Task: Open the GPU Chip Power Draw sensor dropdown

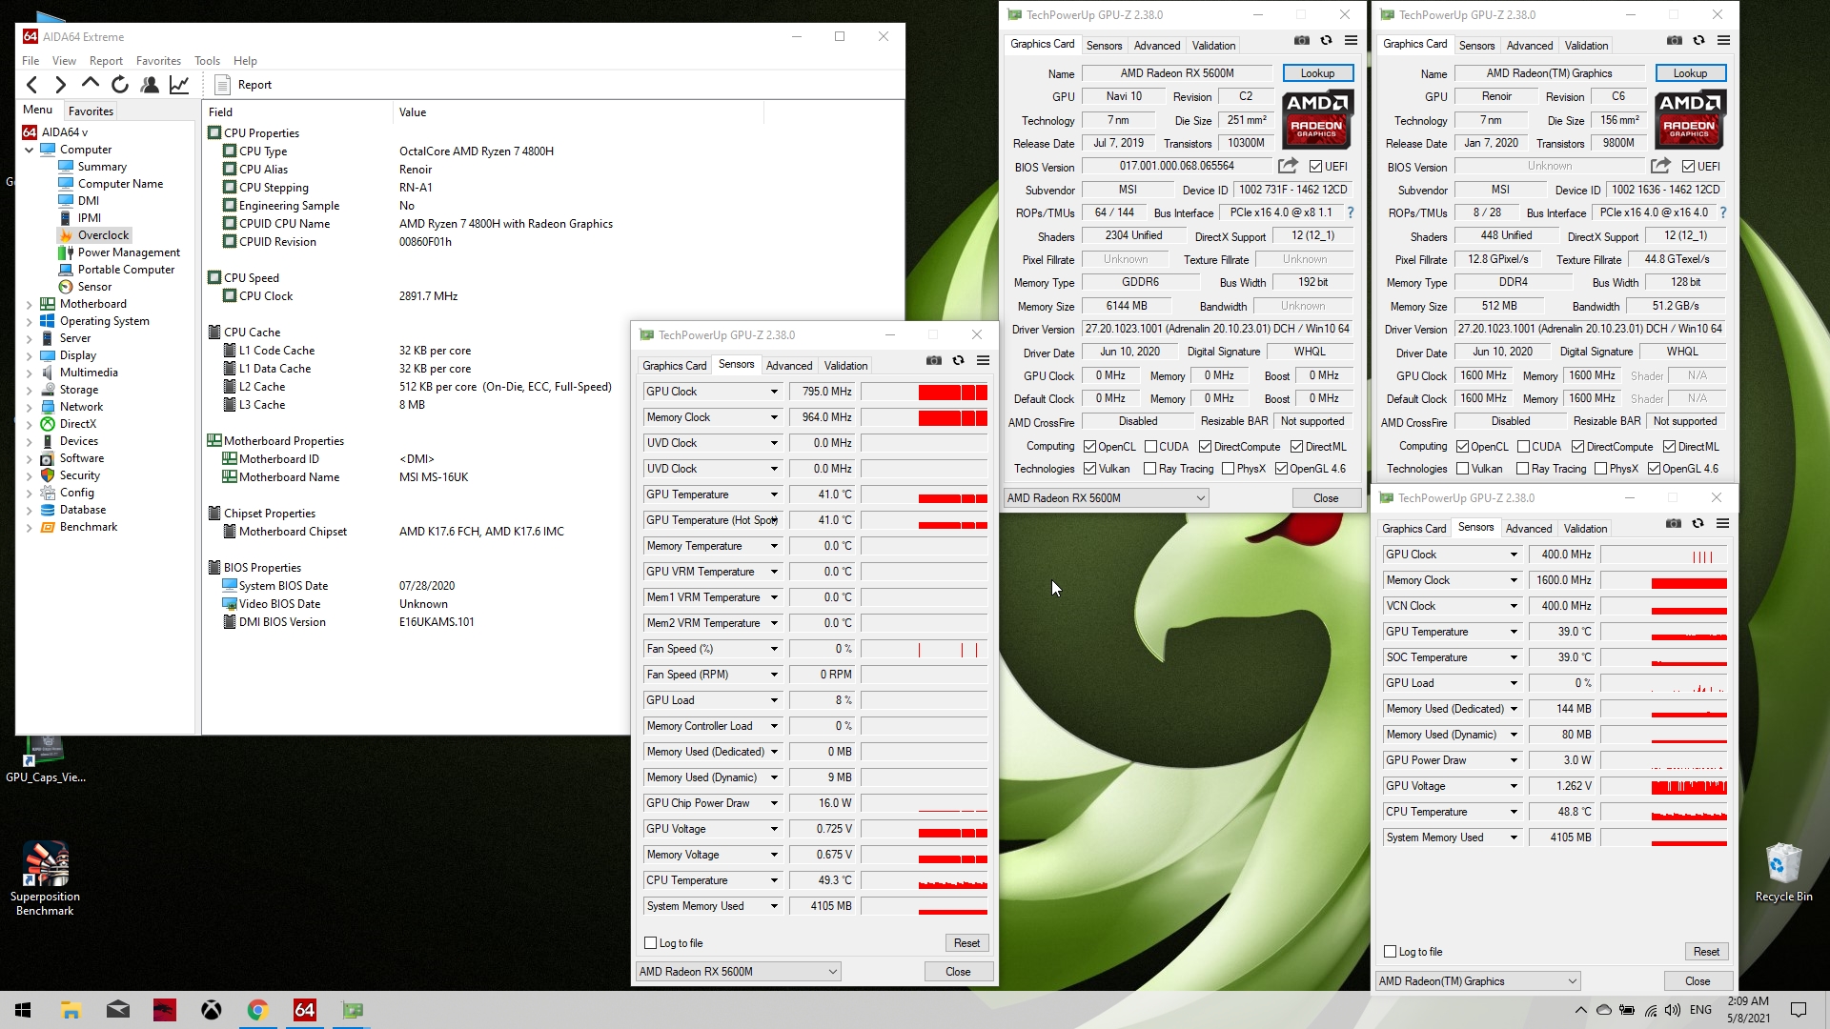Action: point(774,803)
